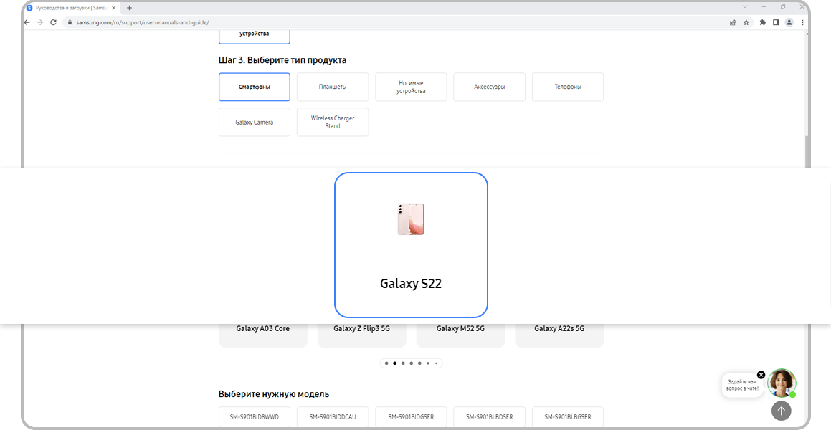Click the scroll-to-top arrow button
Image resolution: width=831 pixels, height=430 pixels.
click(782, 411)
